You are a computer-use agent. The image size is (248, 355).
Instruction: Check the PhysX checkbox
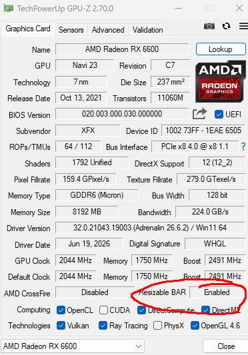[x=157, y=326]
